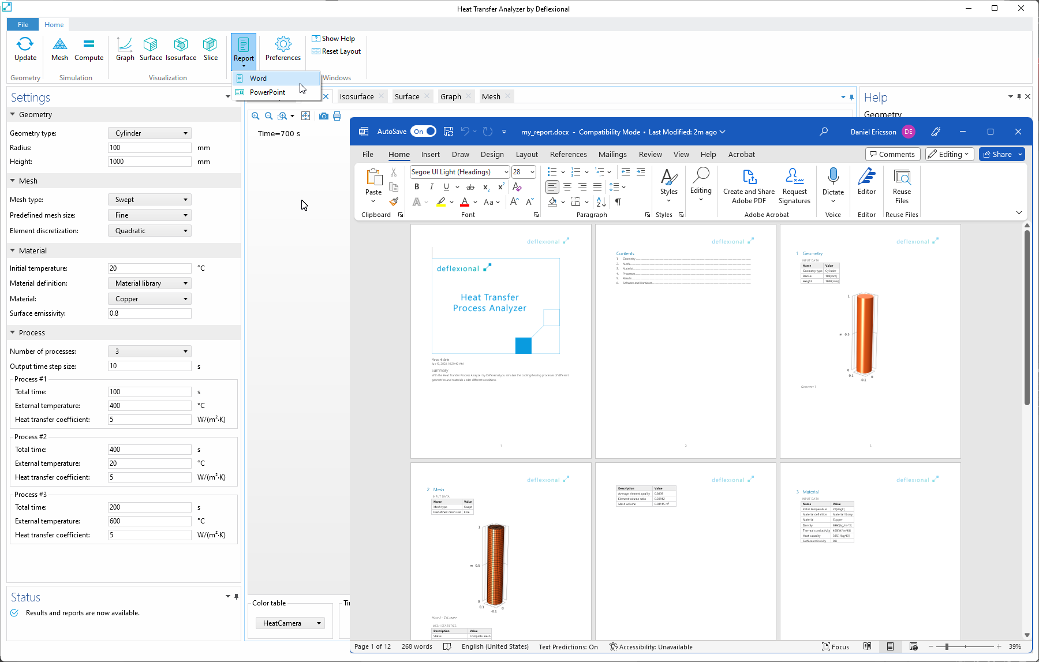Click the zoom out icon in graphics toolbar
The image size is (1039, 662).
click(268, 116)
